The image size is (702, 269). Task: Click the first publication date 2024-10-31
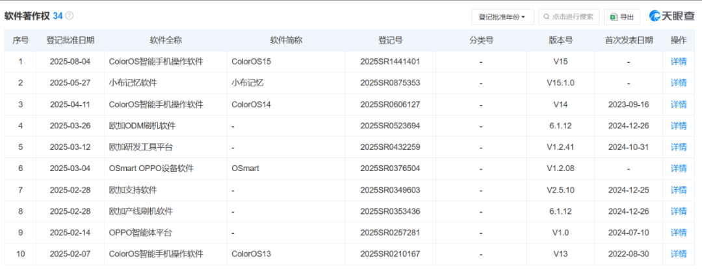click(x=629, y=147)
